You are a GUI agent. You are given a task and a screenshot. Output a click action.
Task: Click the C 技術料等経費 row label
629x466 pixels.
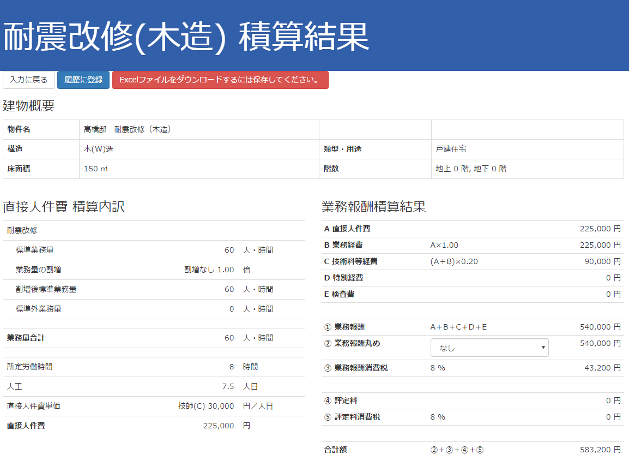[350, 261]
